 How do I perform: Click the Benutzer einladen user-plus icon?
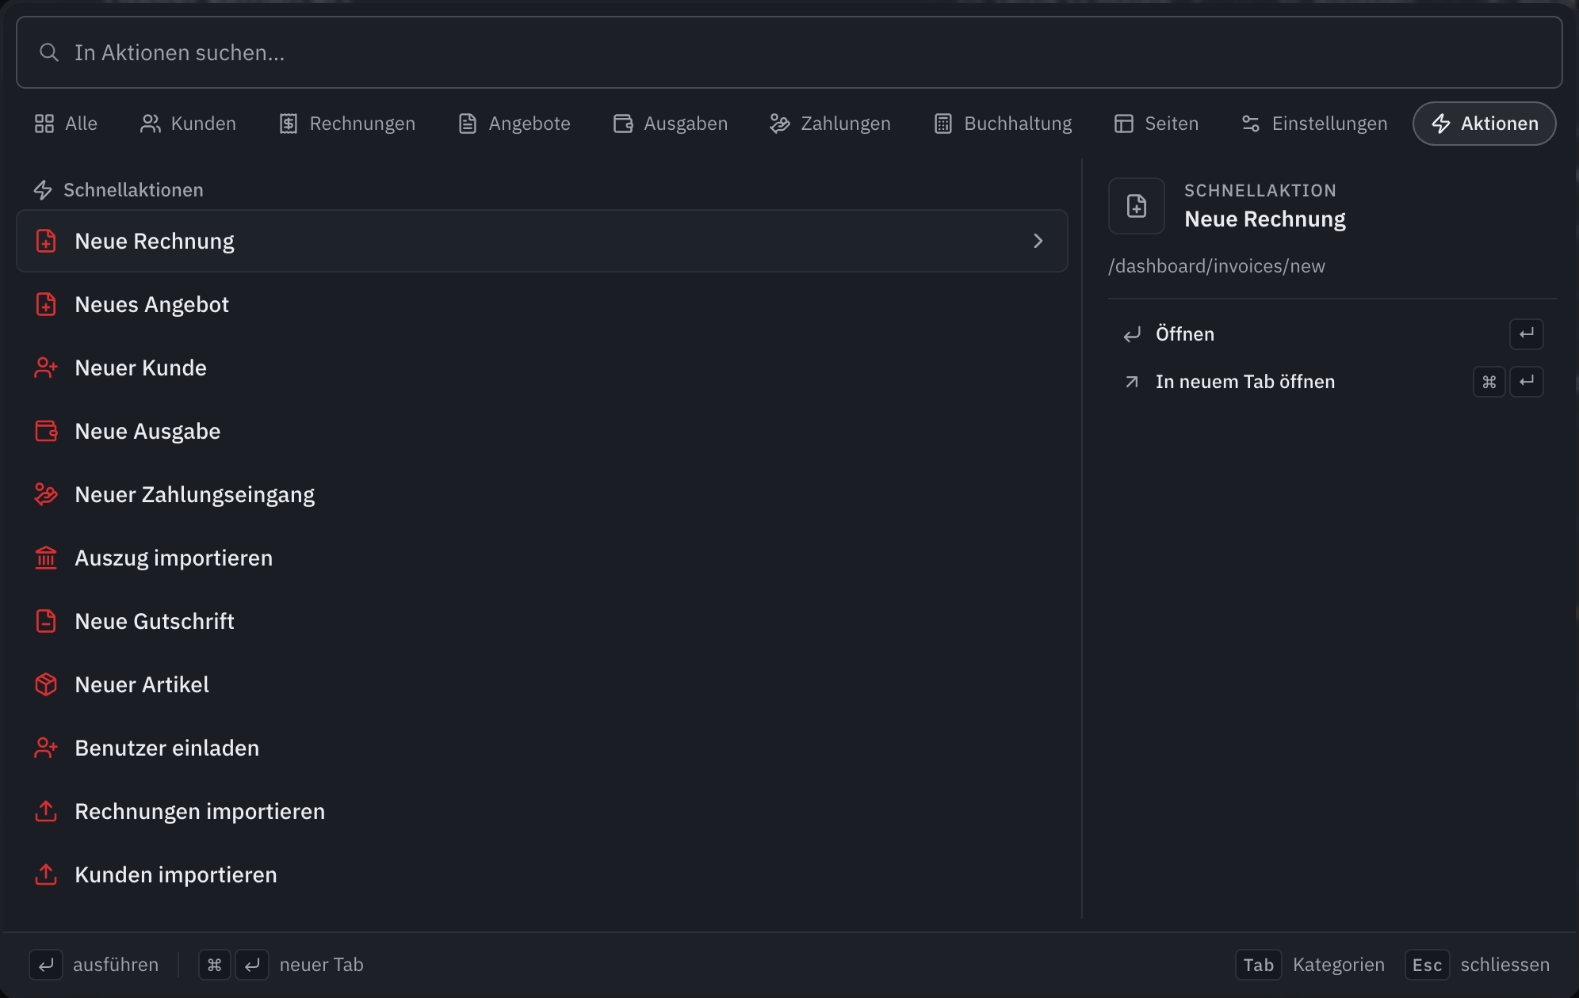click(x=46, y=748)
